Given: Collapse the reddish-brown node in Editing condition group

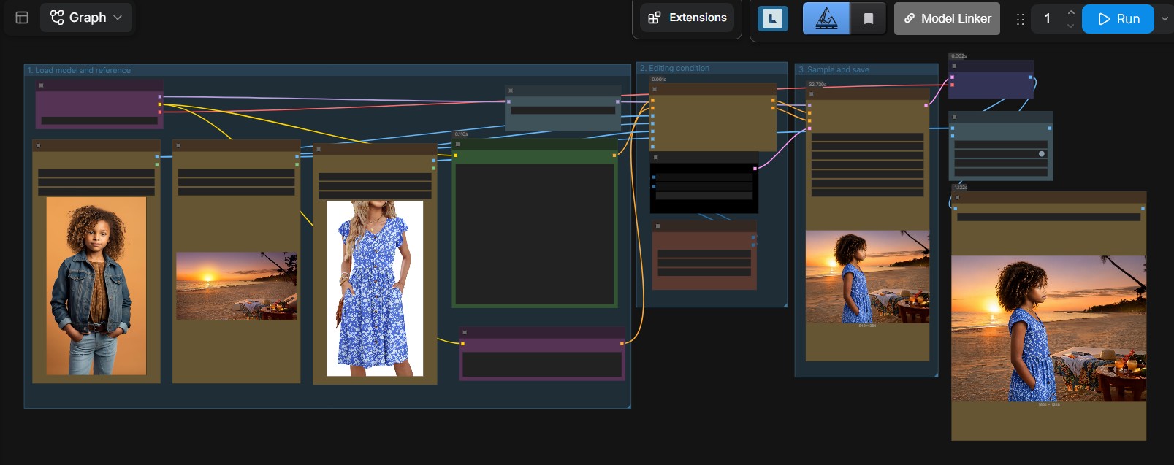Looking at the screenshot, I should (658, 226).
